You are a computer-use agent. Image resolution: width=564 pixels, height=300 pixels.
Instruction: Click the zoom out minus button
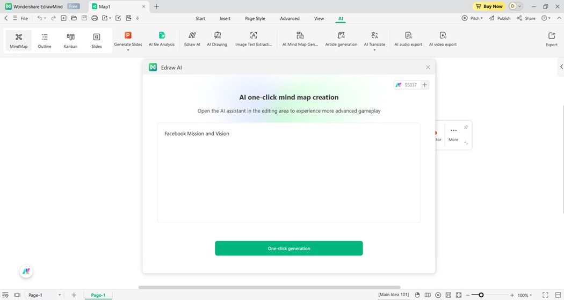click(x=468, y=295)
